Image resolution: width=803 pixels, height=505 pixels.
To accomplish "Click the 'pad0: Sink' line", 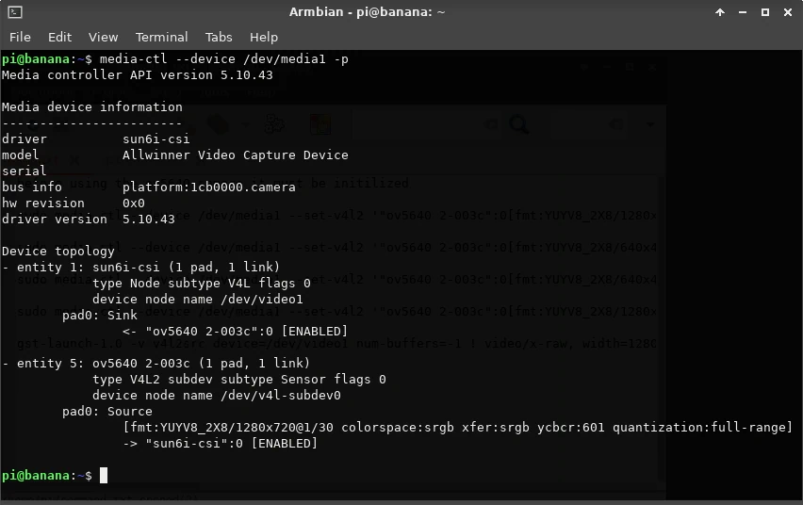I will (100, 316).
